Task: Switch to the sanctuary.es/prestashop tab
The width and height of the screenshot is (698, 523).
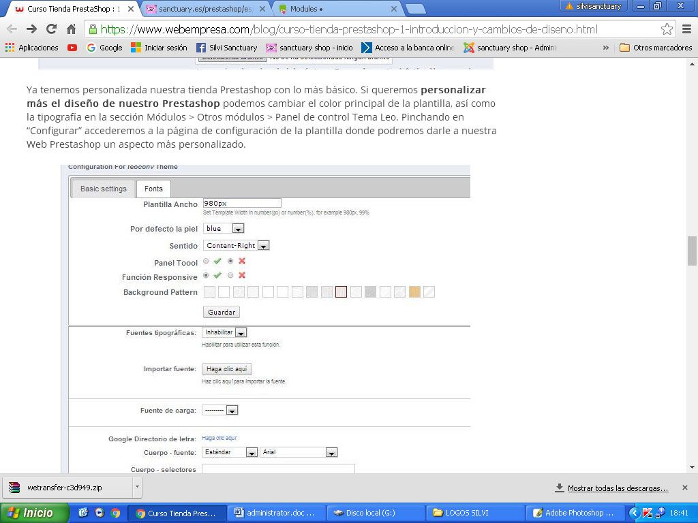Action: point(207,9)
